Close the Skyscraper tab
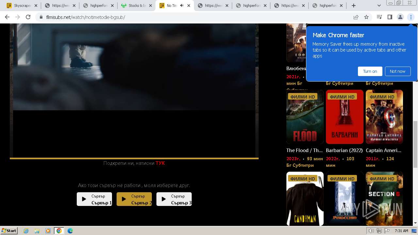418x235 pixels. click(36, 6)
